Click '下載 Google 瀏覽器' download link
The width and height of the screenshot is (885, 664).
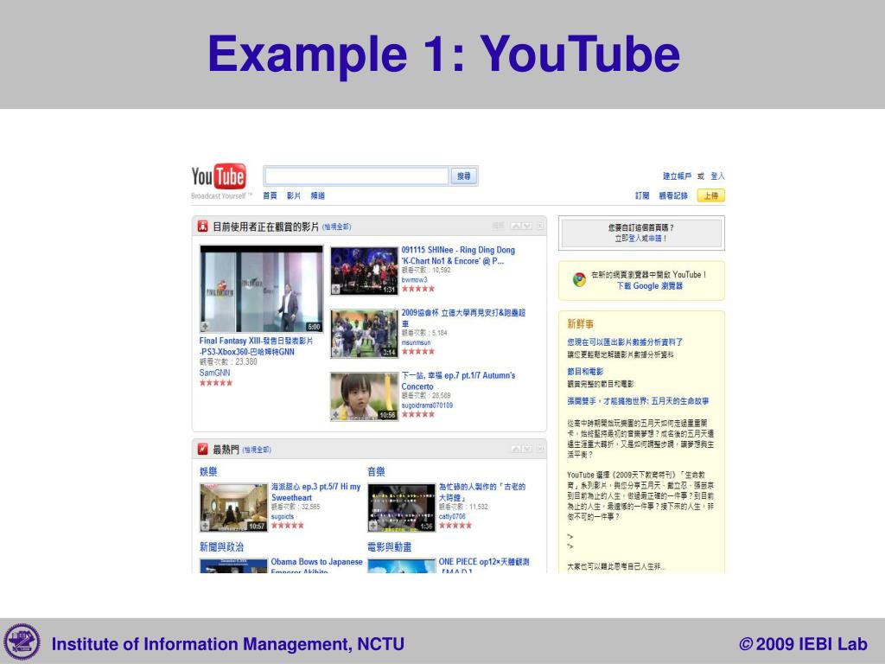point(650,285)
